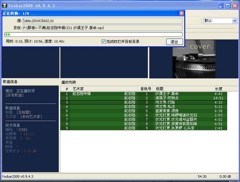240x182 pixels.
Task: Click the 18:51 length value
Action: click(218, 98)
